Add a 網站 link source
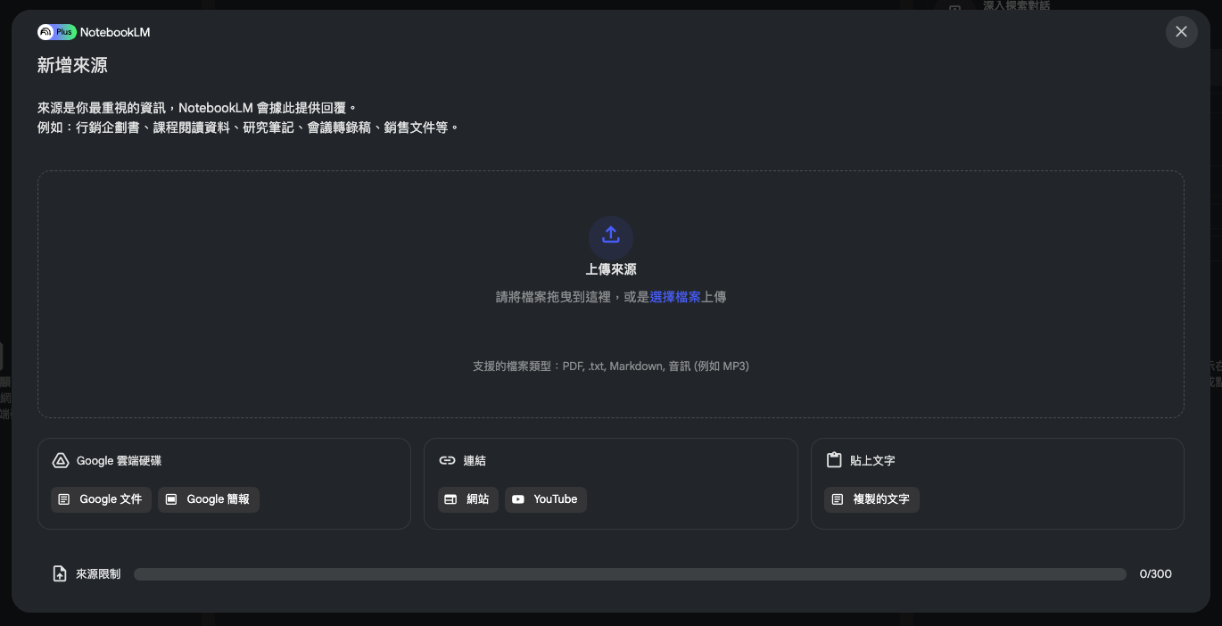 pos(468,499)
